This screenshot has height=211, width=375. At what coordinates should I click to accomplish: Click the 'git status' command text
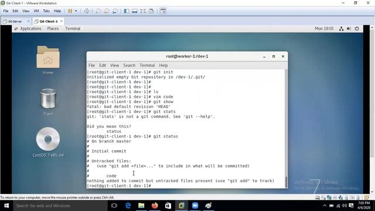click(165, 137)
